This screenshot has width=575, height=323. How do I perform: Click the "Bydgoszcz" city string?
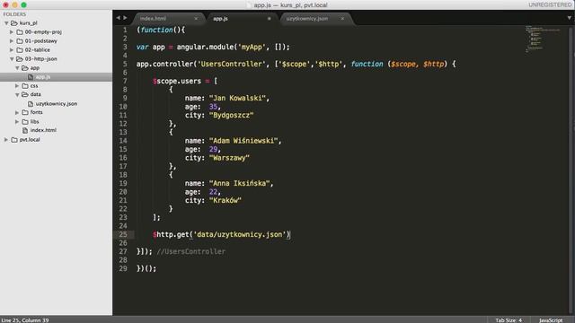(231, 115)
